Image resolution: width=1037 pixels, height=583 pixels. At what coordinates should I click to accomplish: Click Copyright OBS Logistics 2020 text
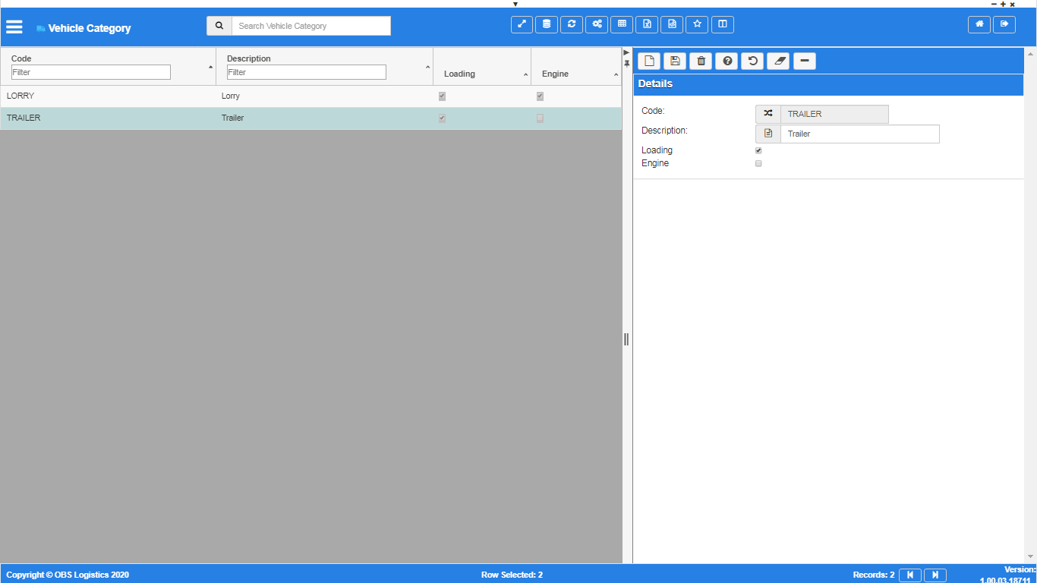point(68,575)
